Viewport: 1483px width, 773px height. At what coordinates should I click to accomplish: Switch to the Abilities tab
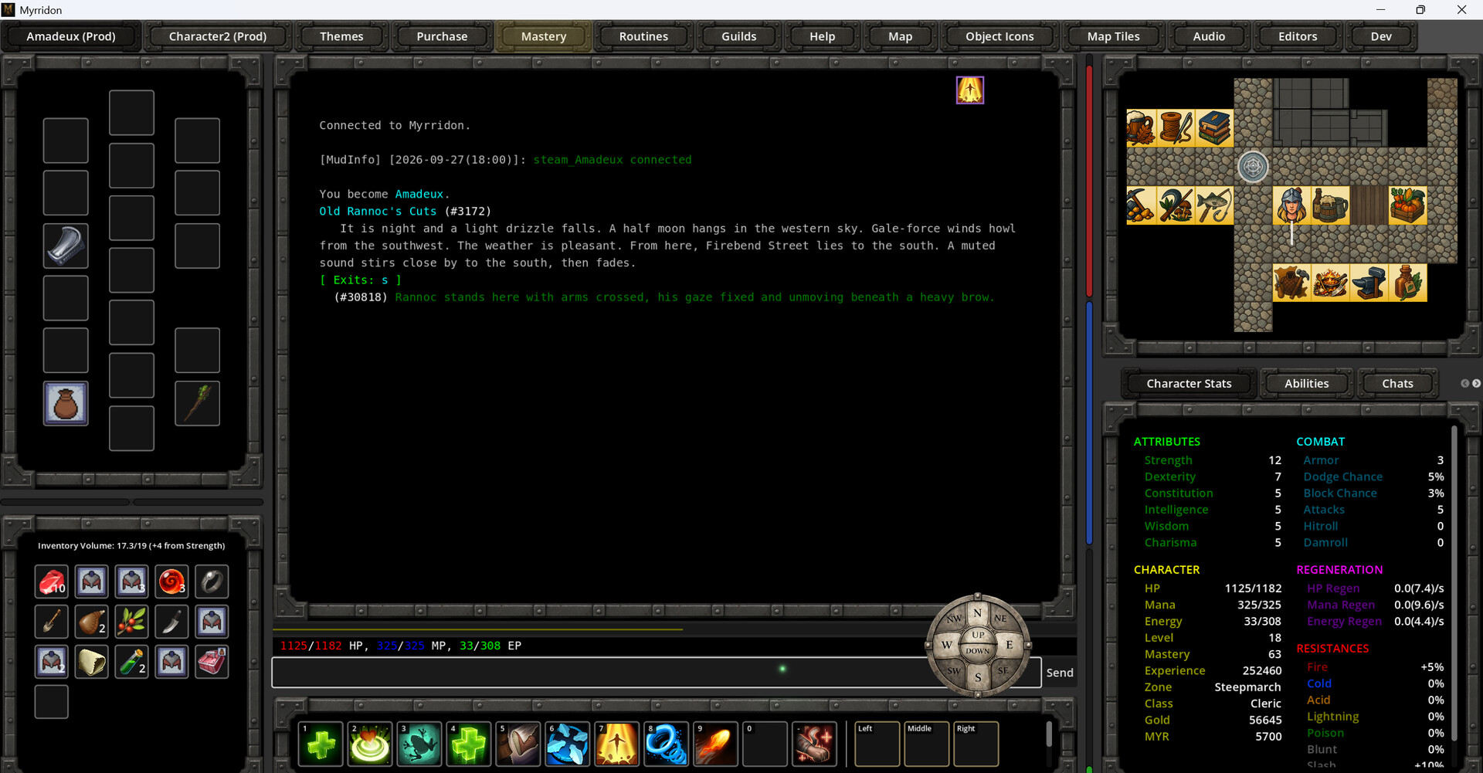(x=1307, y=384)
